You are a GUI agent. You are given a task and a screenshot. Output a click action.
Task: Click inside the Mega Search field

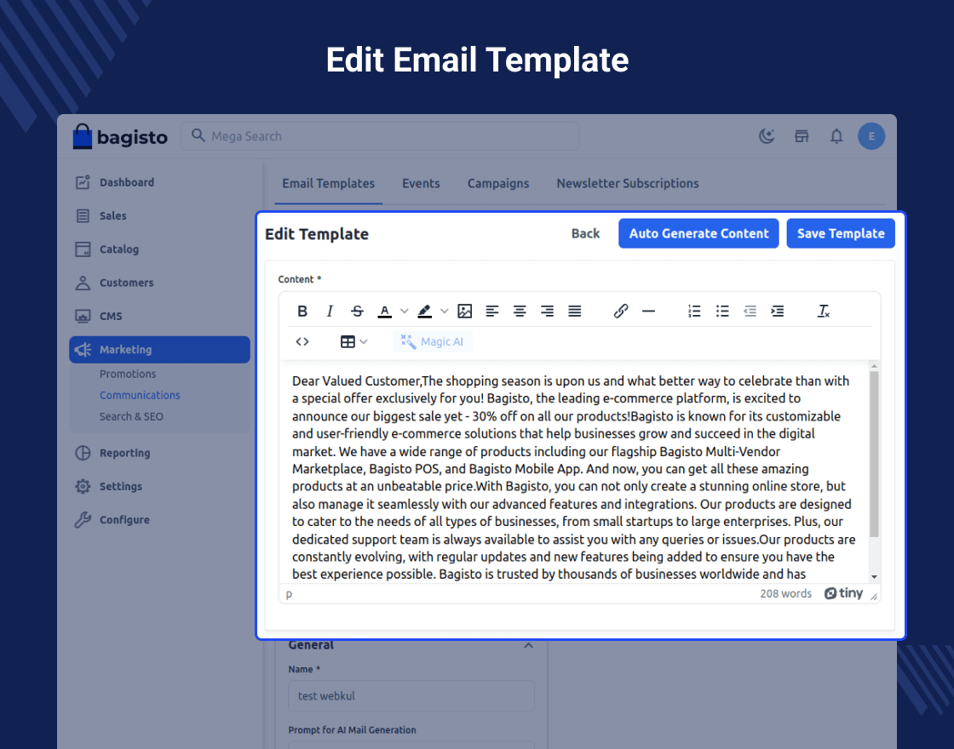point(380,136)
